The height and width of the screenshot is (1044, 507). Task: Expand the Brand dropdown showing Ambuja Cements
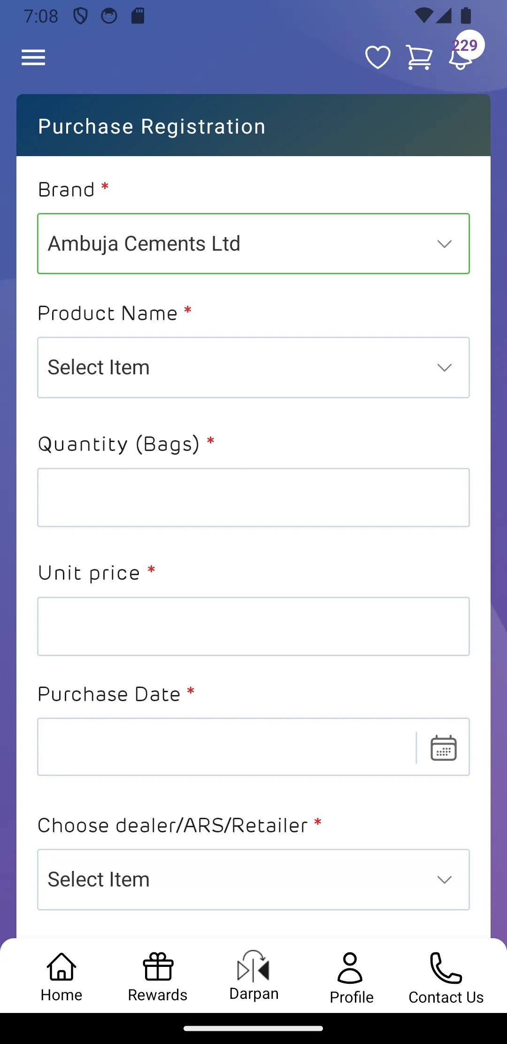(253, 244)
